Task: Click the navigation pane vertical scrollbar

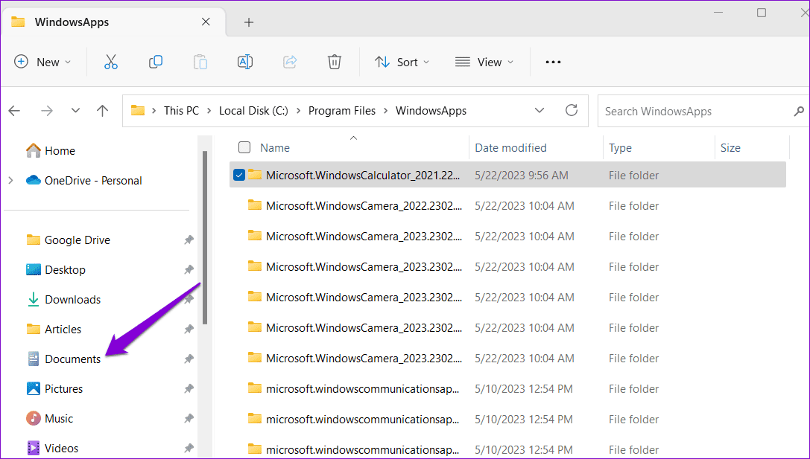Action: 205,237
